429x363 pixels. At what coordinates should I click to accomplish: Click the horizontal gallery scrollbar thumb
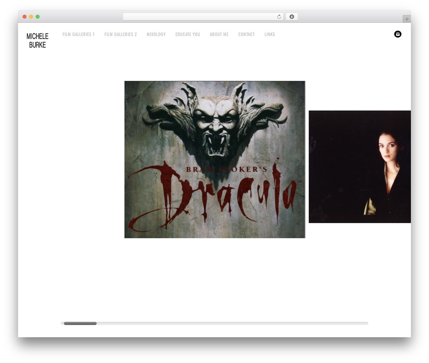80,323
